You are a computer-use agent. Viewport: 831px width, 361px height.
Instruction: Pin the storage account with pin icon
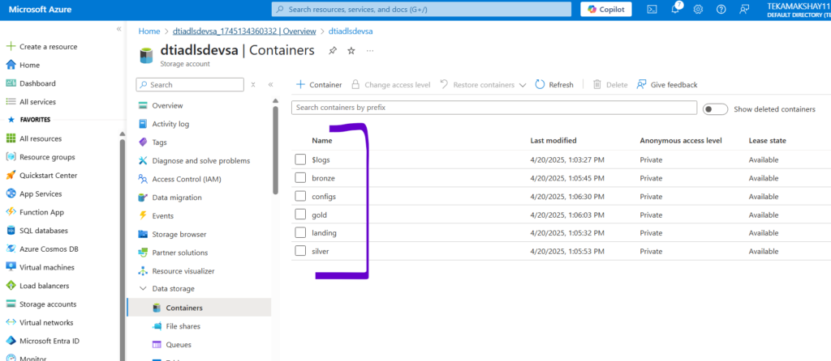click(x=332, y=50)
